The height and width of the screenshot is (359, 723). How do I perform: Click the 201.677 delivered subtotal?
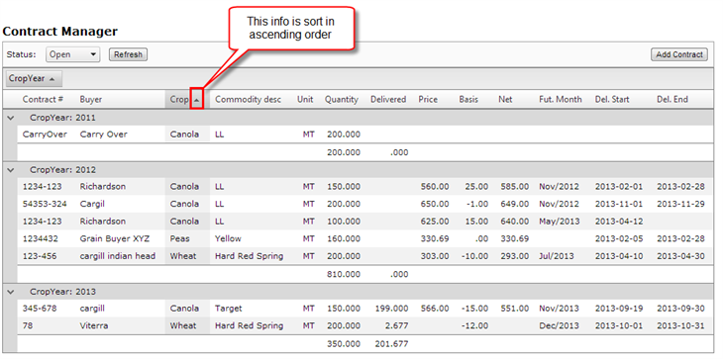coord(391,344)
